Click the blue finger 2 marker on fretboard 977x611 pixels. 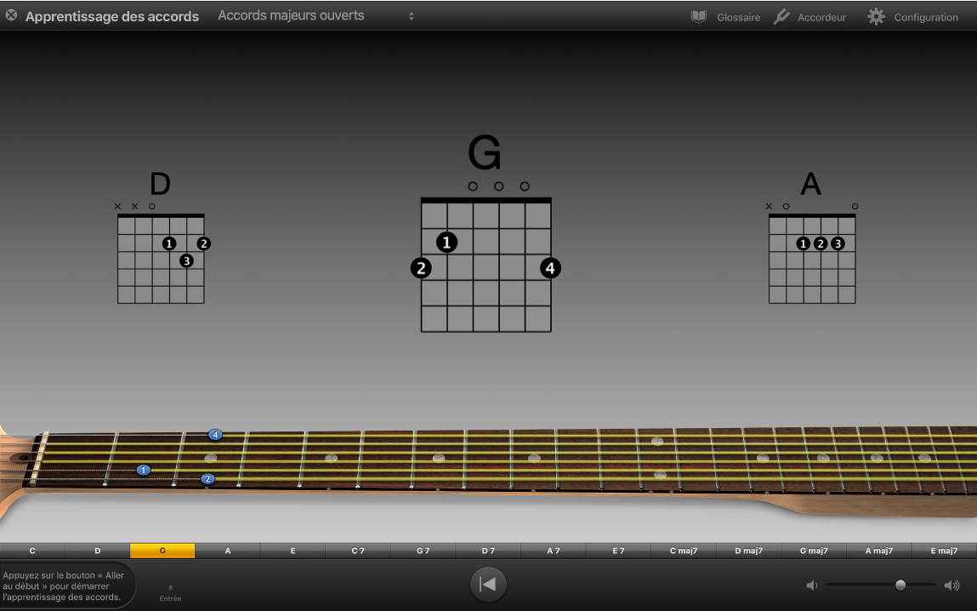(207, 479)
